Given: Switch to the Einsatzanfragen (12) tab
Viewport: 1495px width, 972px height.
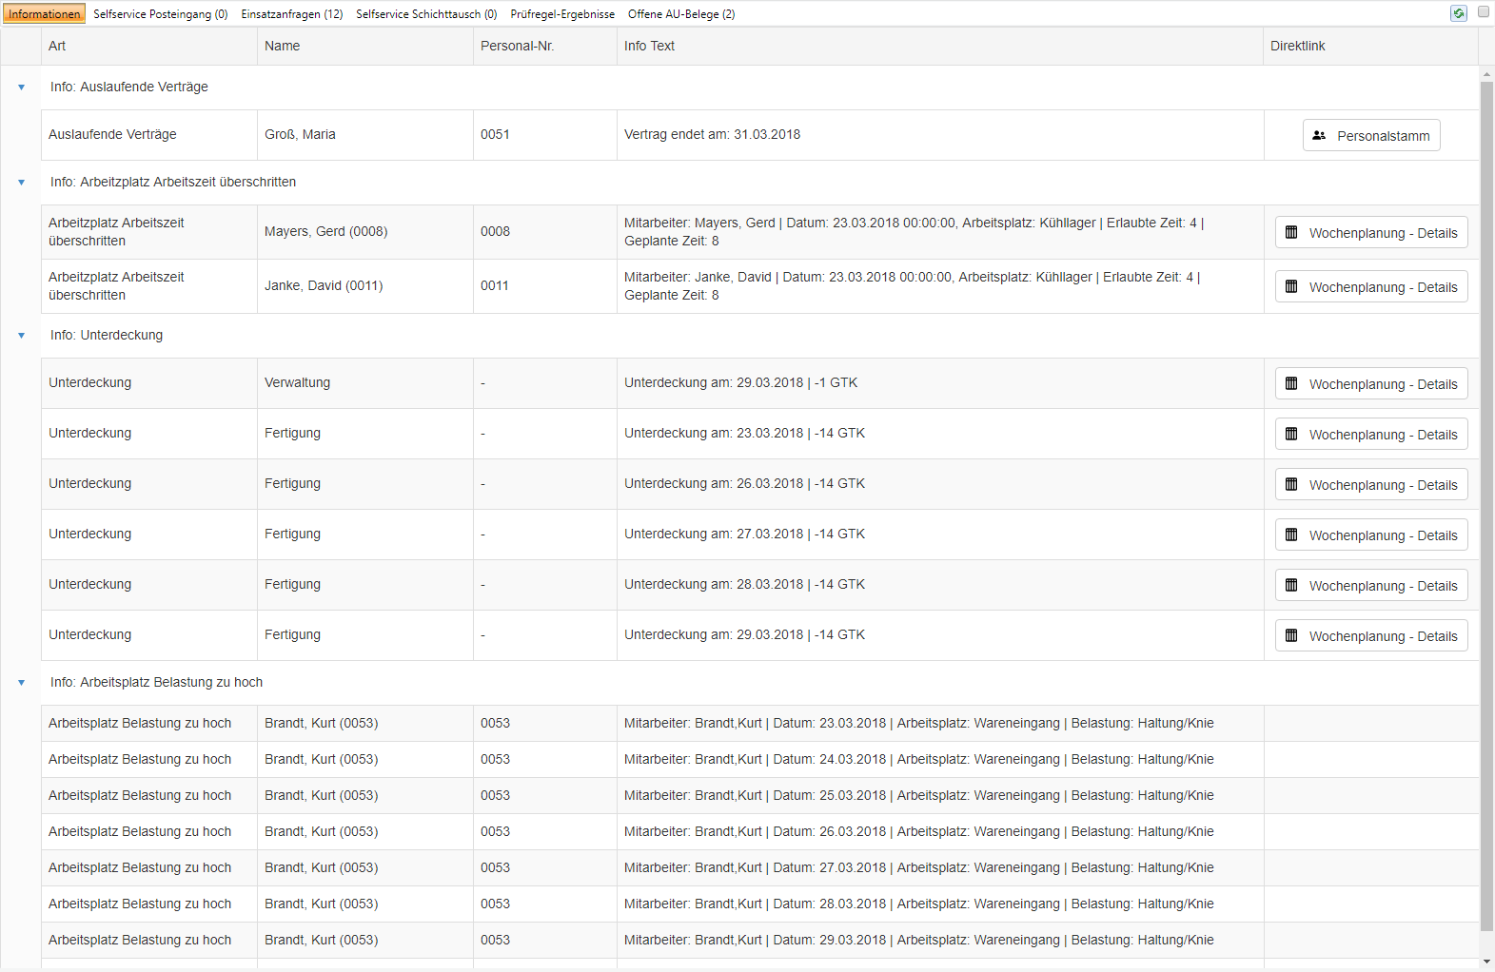Looking at the screenshot, I should coord(292,14).
